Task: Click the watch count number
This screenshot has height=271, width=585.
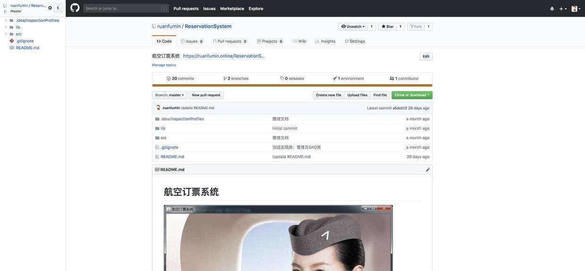Action: pos(372,26)
